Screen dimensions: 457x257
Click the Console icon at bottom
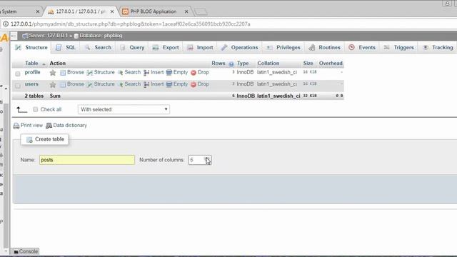16,251
